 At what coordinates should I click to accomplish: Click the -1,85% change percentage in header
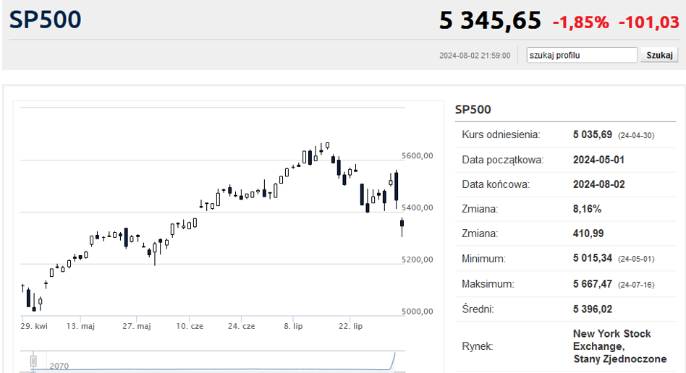click(x=580, y=22)
